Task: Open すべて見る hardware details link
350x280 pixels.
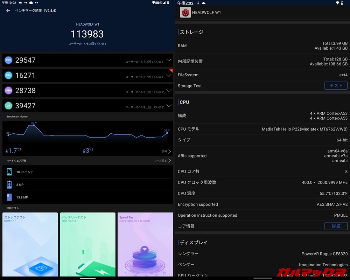Action: pyautogui.click(x=163, y=161)
